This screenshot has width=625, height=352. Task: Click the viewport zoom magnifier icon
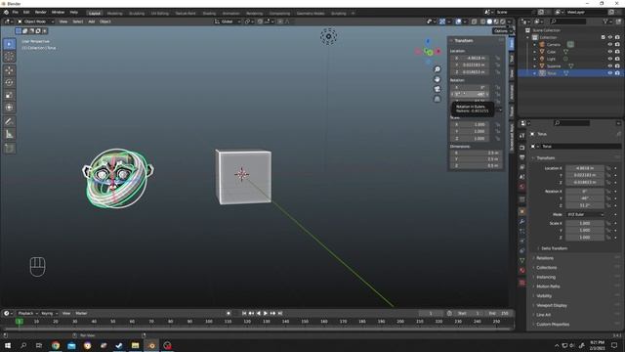[x=437, y=69]
